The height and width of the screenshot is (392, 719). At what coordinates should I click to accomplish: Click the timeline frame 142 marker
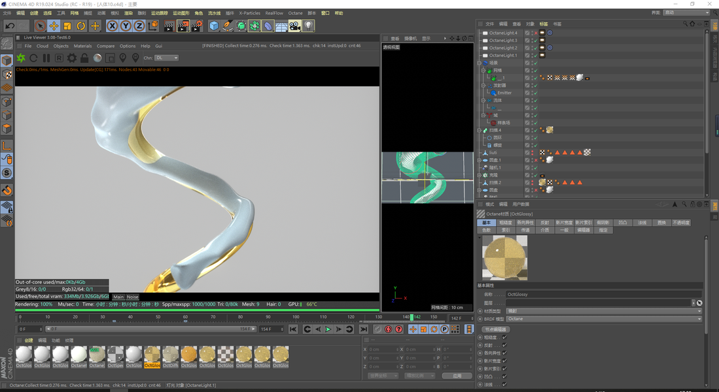pos(412,317)
